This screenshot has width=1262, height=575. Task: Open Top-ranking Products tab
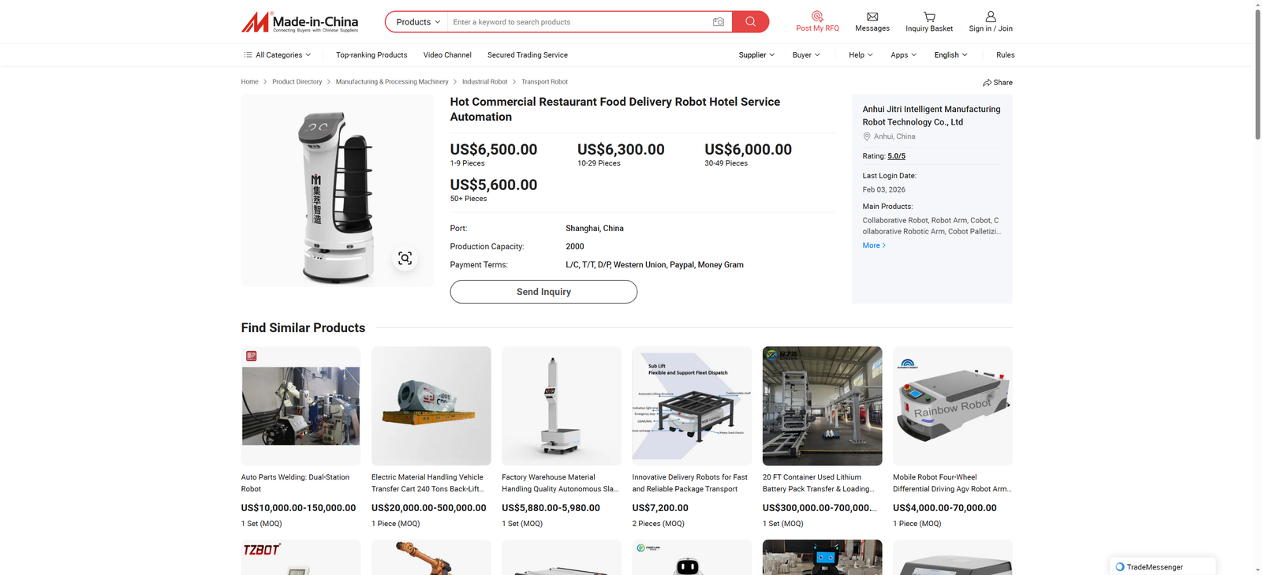pos(372,55)
